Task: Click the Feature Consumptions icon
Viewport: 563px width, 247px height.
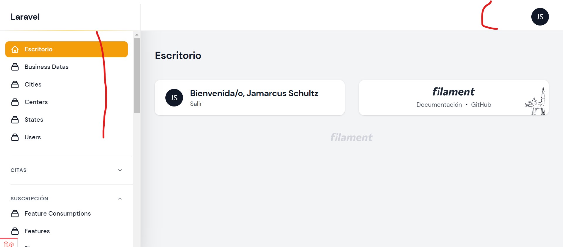Action: point(15,214)
